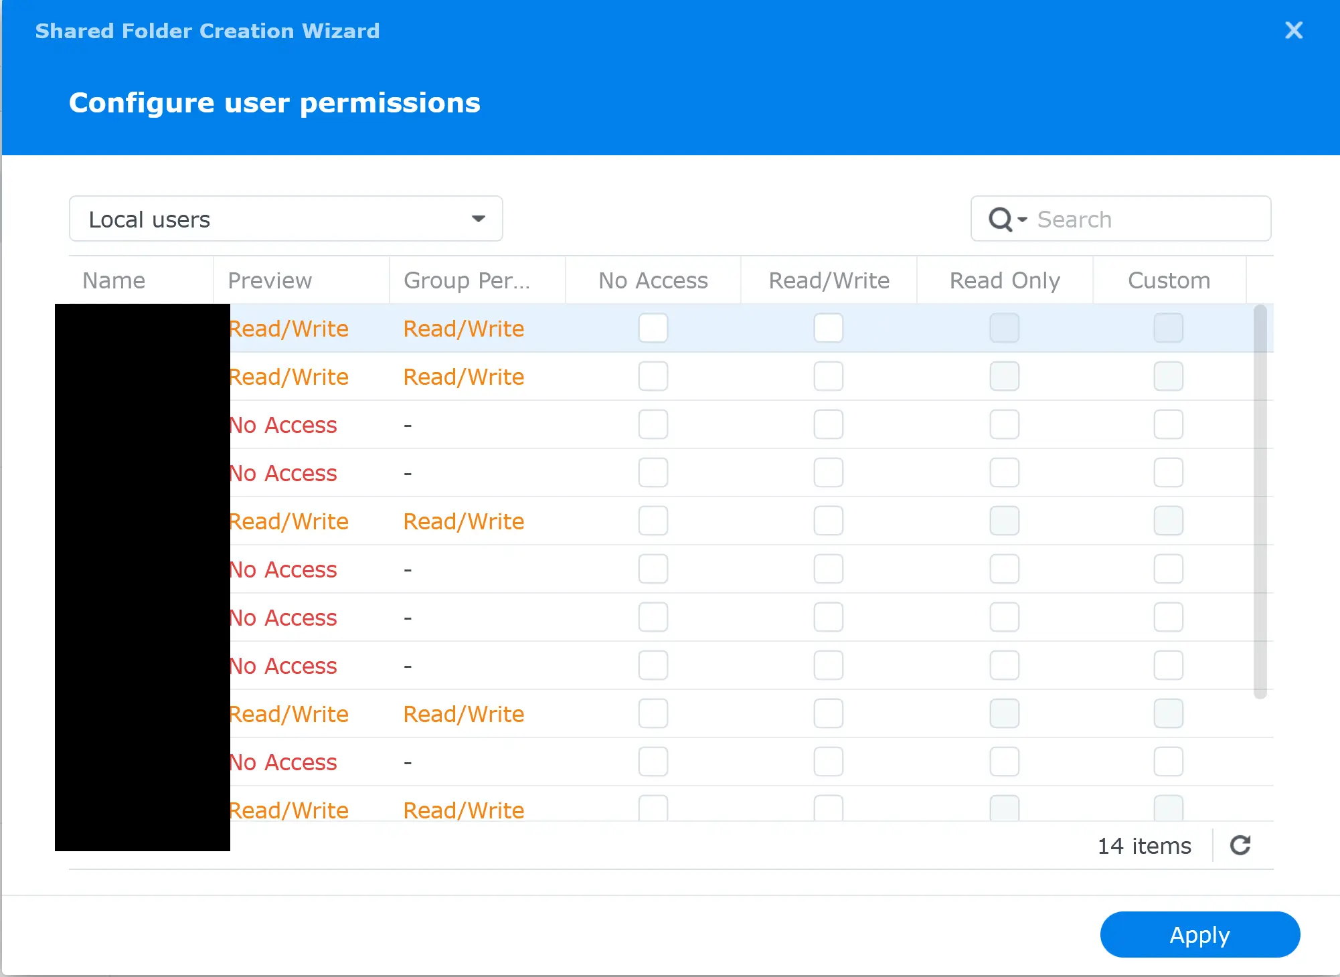Viewport: 1340px width, 977px height.
Task: Click the Read Only column header
Action: pyautogui.click(x=1004, y=280)
